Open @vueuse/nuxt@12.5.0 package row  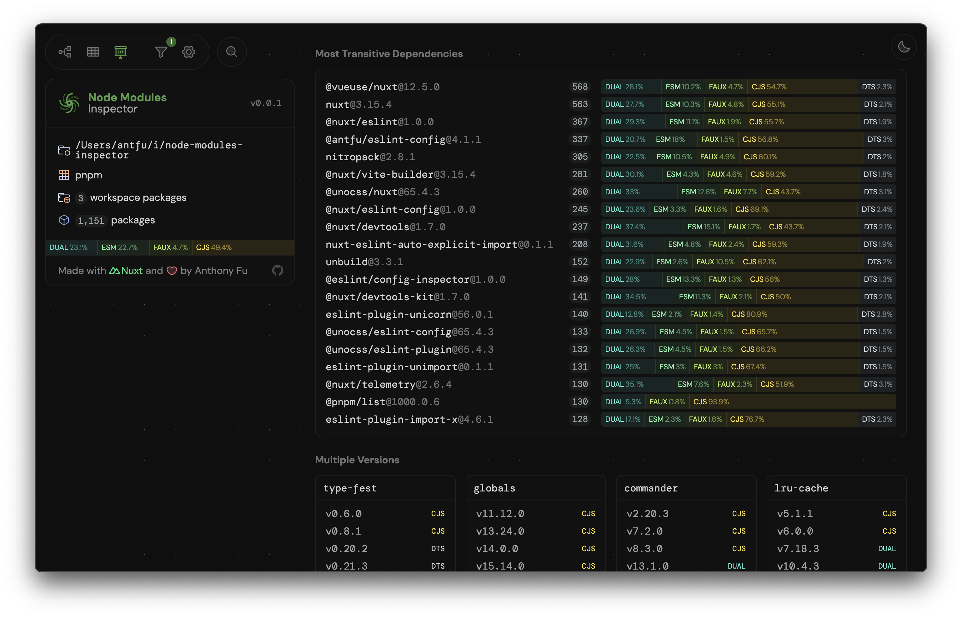pos(610,87)
